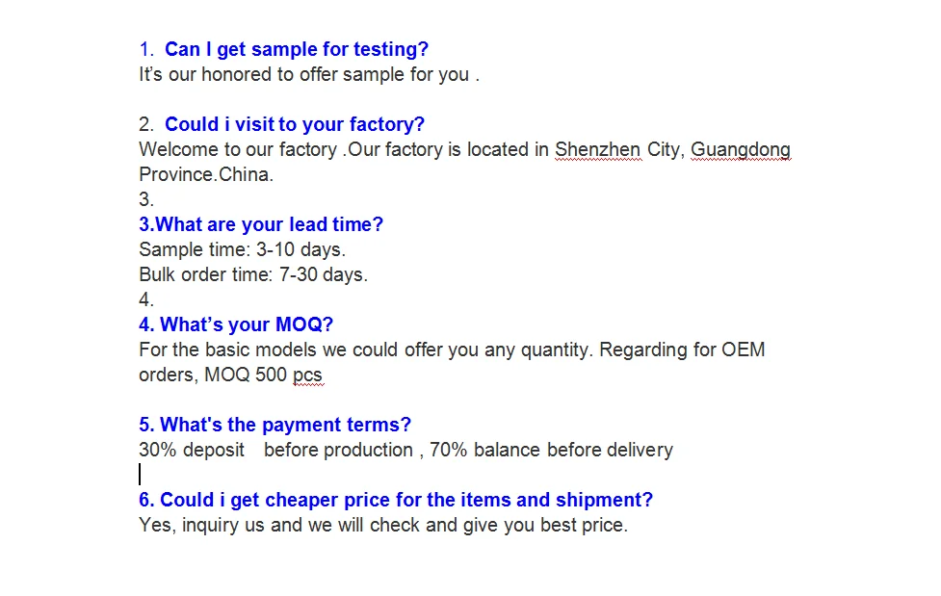
Task: Click the line "Sample time: 3-10 days."
Action: [242, 249]
